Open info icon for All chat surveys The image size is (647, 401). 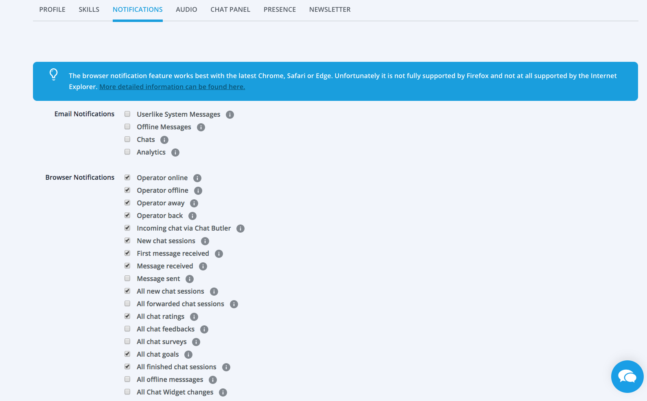pyautogui.click(x=196, y=342)
